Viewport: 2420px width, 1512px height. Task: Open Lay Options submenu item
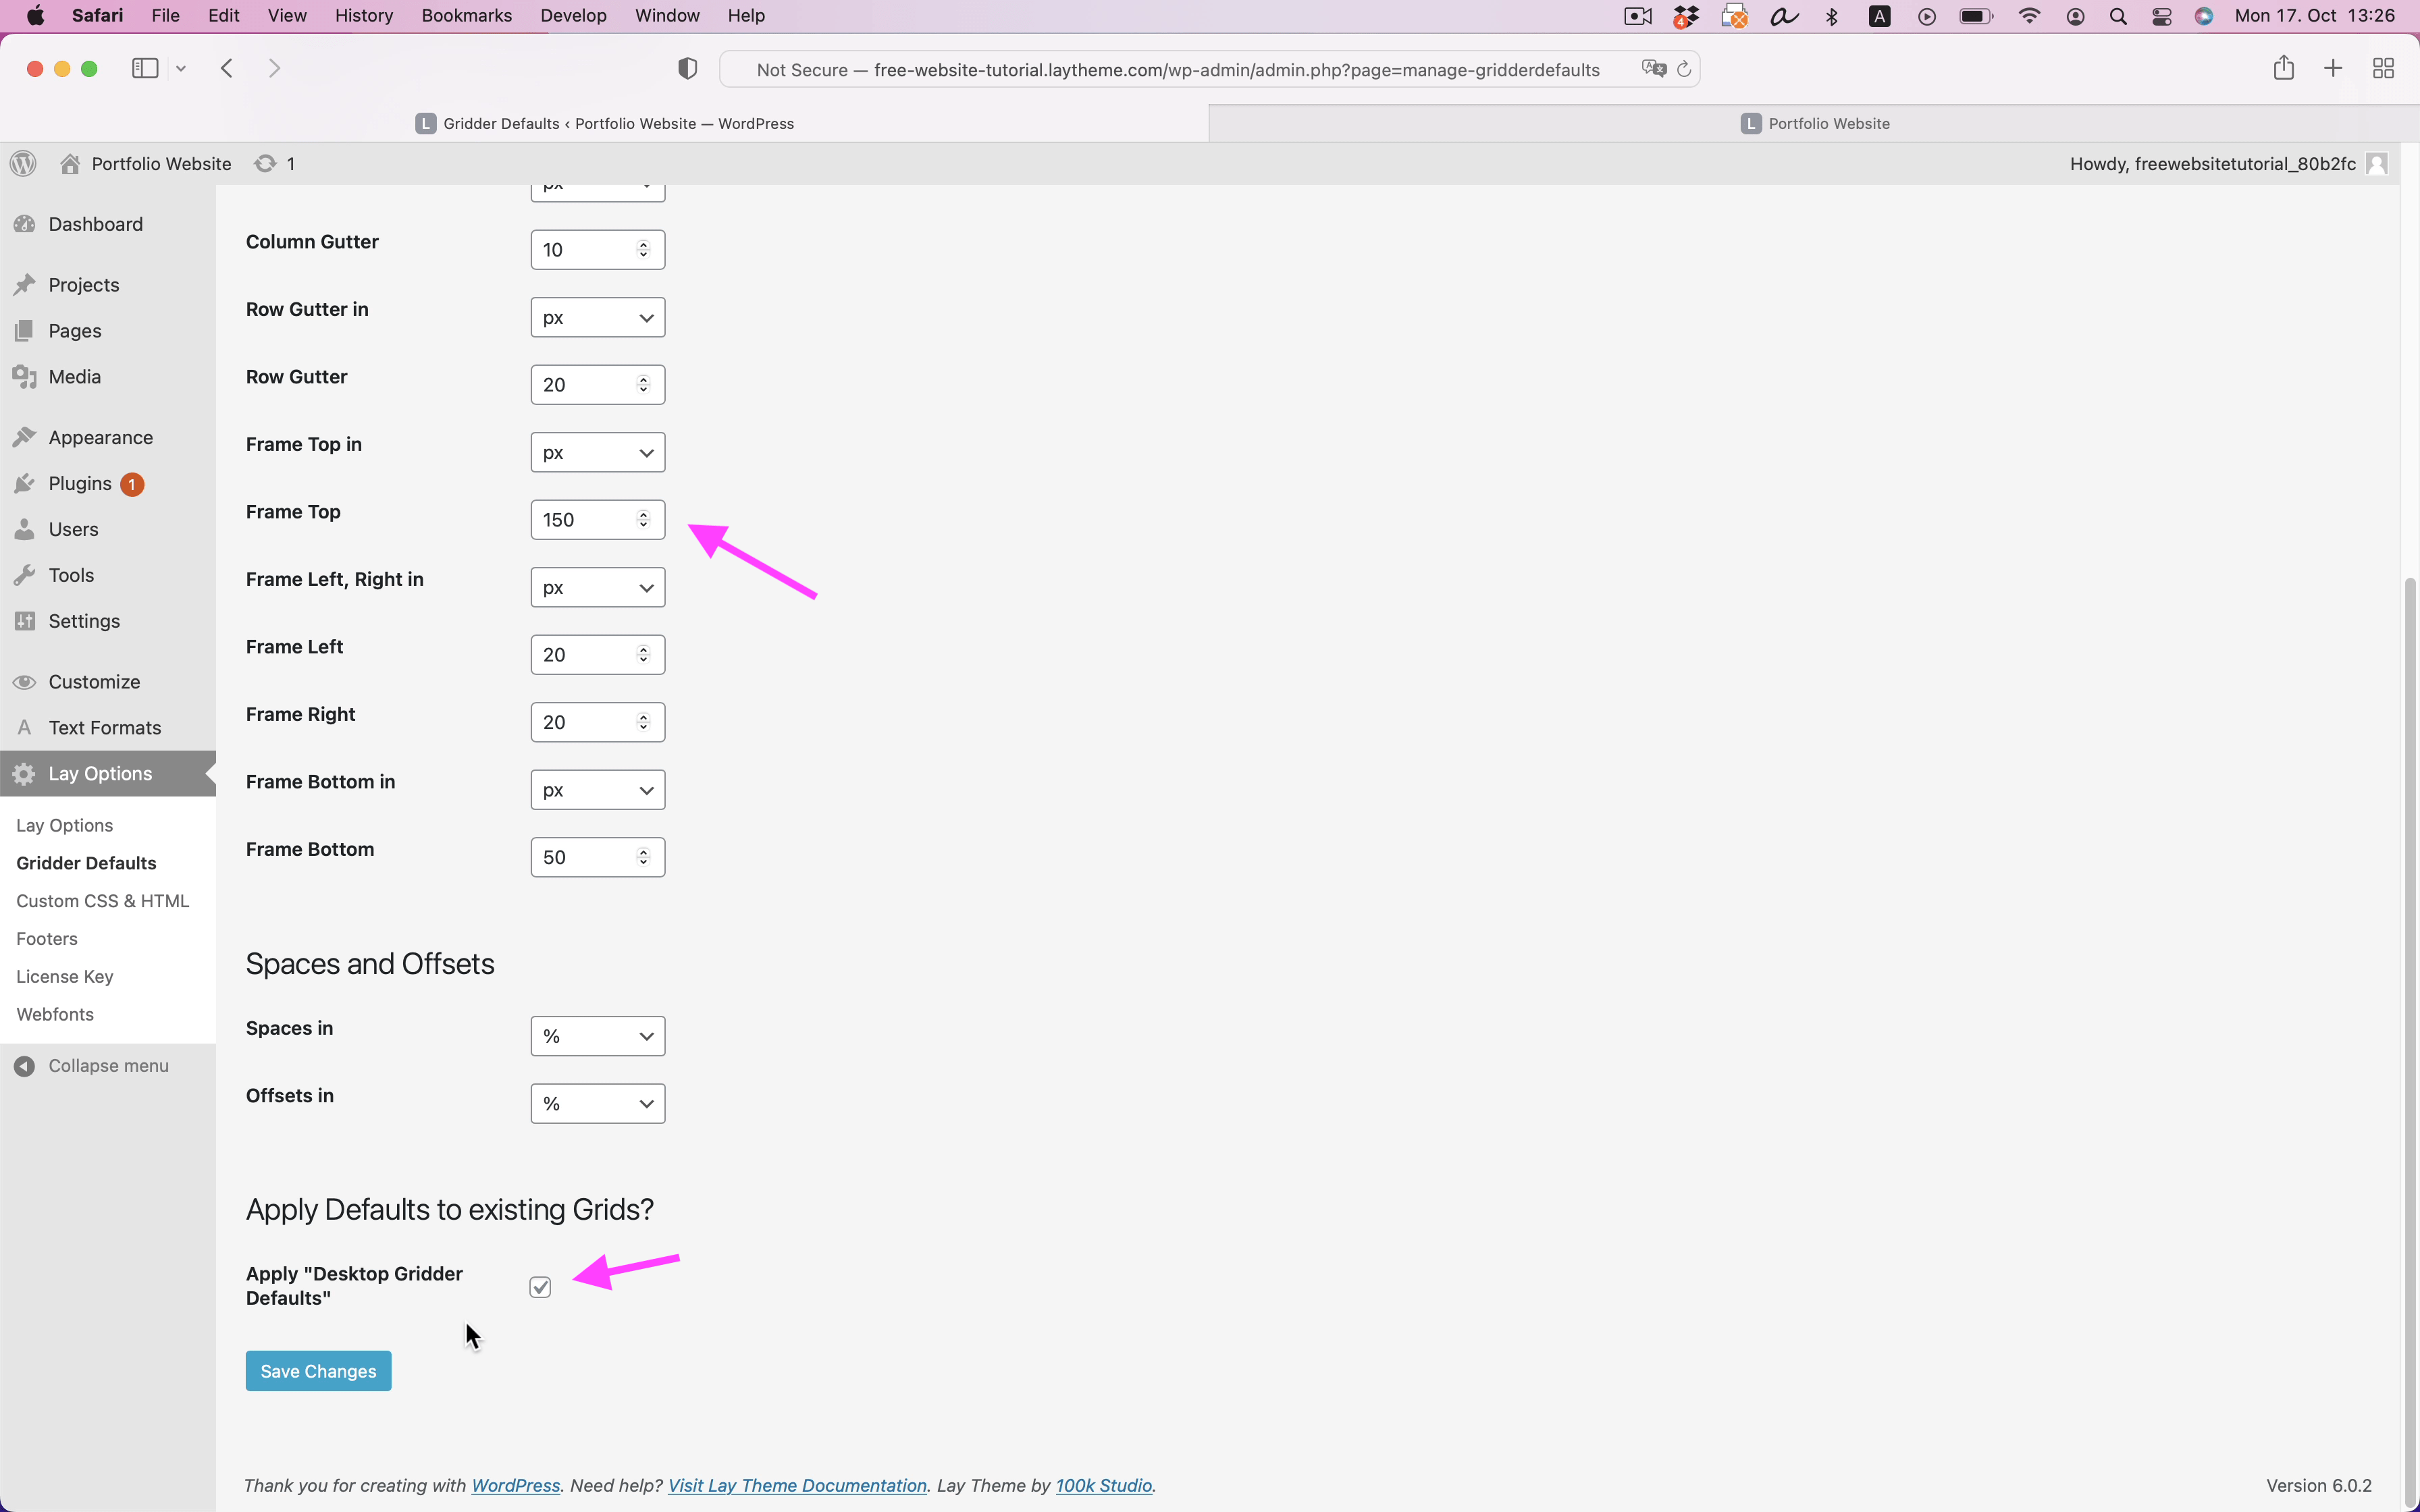(64, 826)
